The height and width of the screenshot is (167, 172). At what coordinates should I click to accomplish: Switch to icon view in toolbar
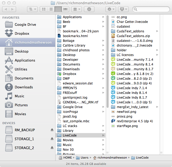point(44,9)
